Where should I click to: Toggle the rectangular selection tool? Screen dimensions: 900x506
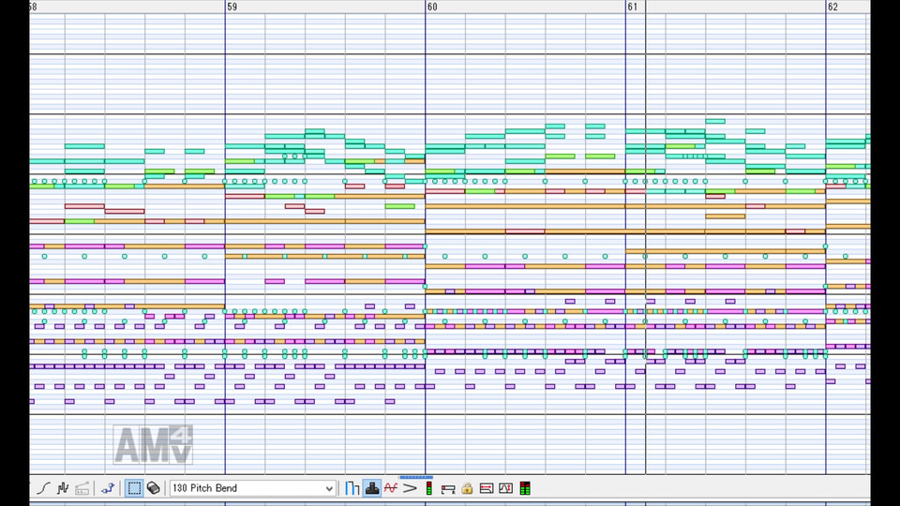(134, 488)
